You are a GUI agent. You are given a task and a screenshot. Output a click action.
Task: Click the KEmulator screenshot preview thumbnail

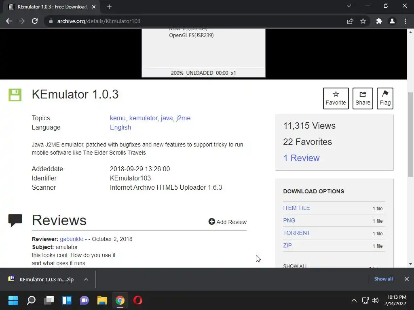tap(204, 53)
